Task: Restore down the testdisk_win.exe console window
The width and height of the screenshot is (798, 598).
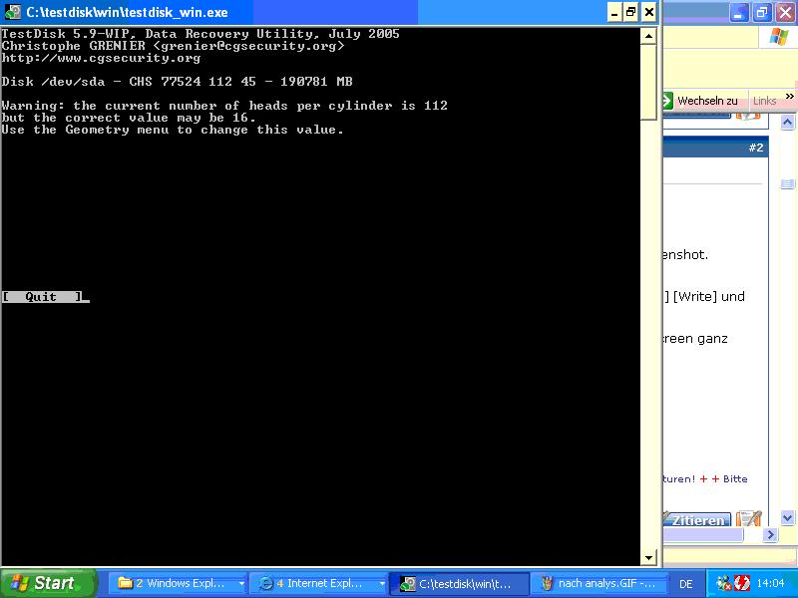Action: point(631,12)
